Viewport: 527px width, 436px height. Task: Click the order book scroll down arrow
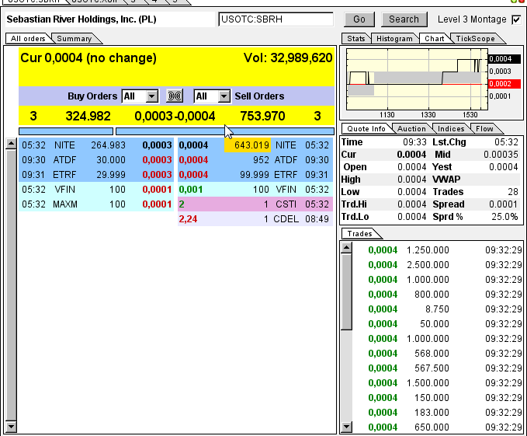[x=11, y=427]
